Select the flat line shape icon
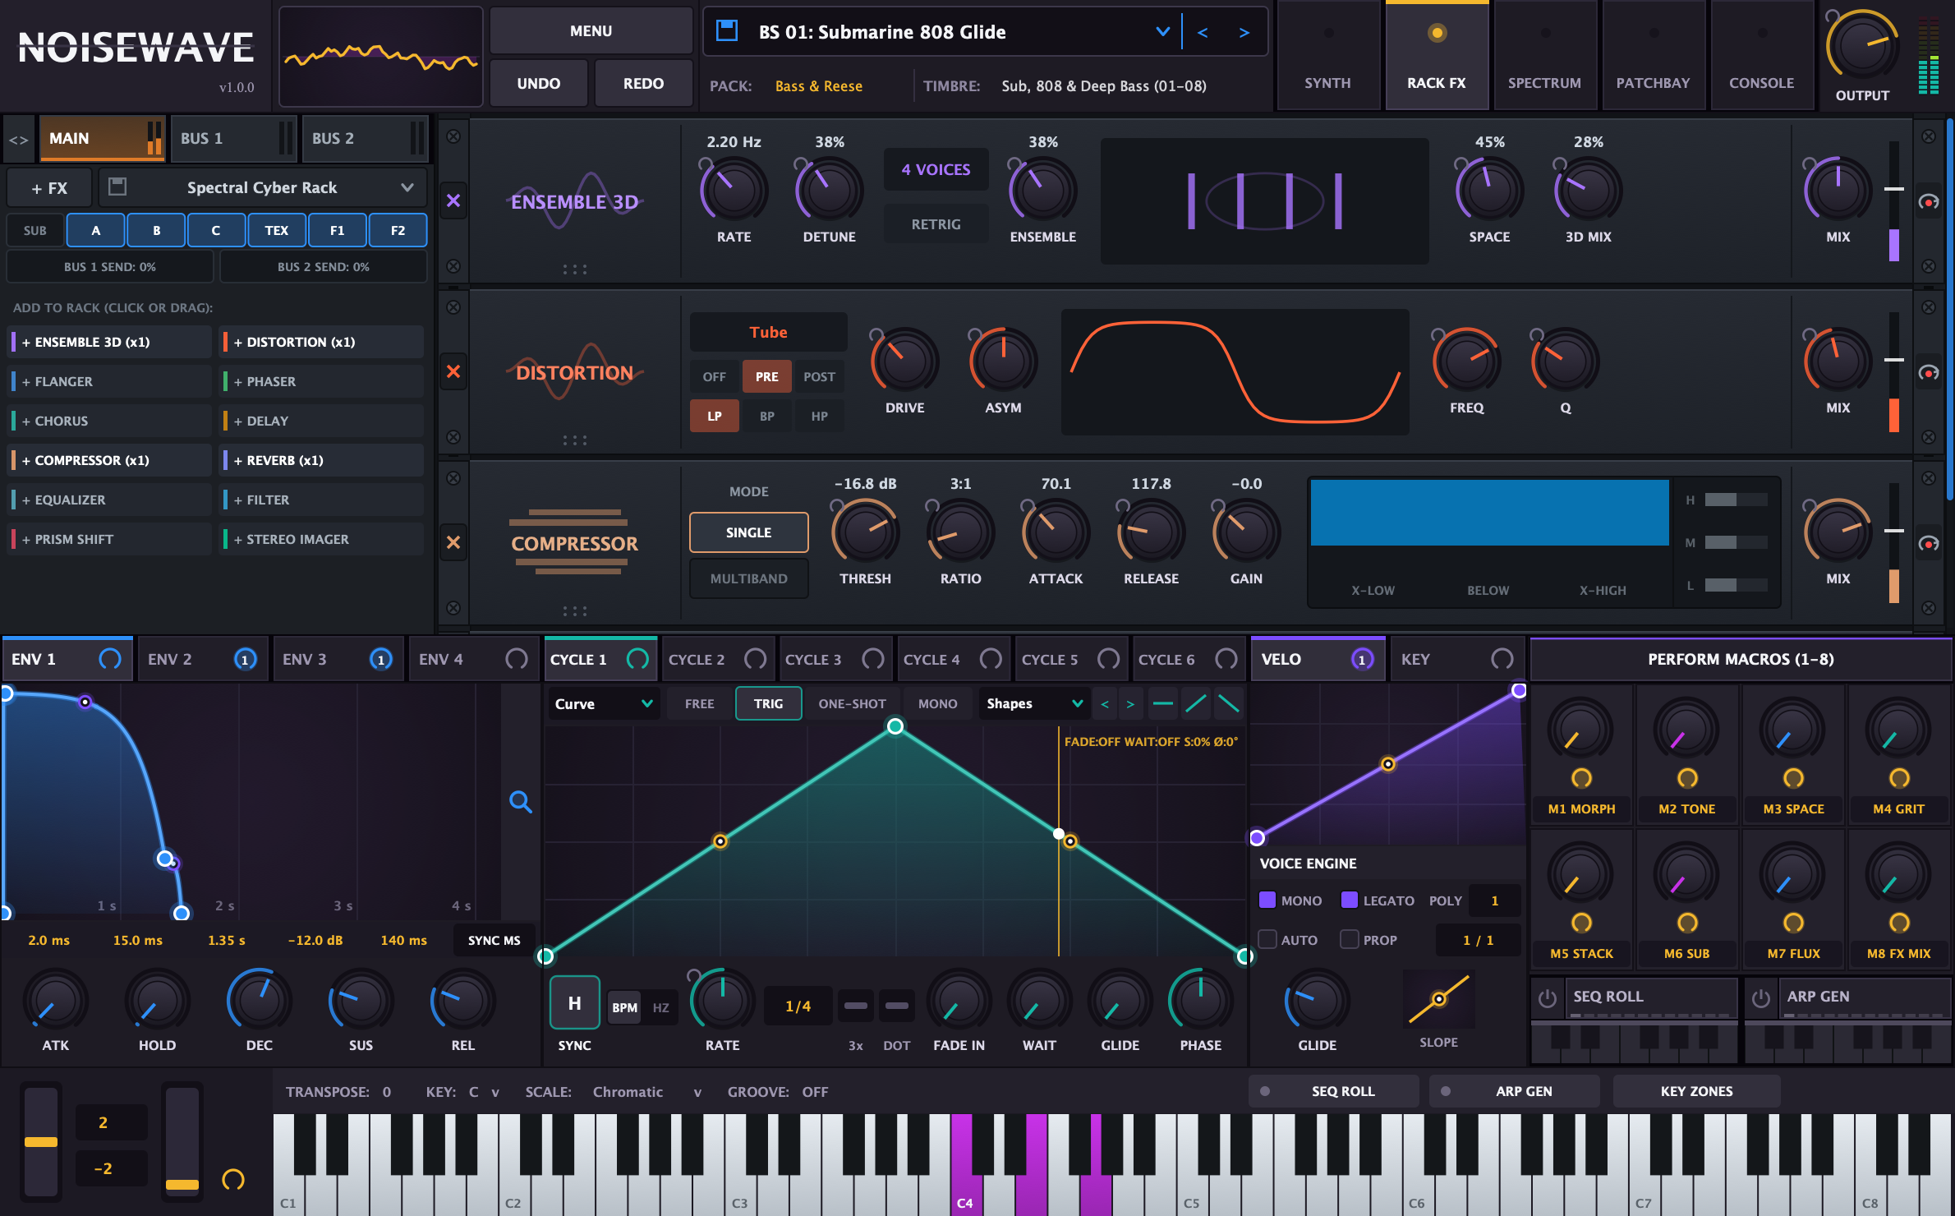 tap(1163, 703)
